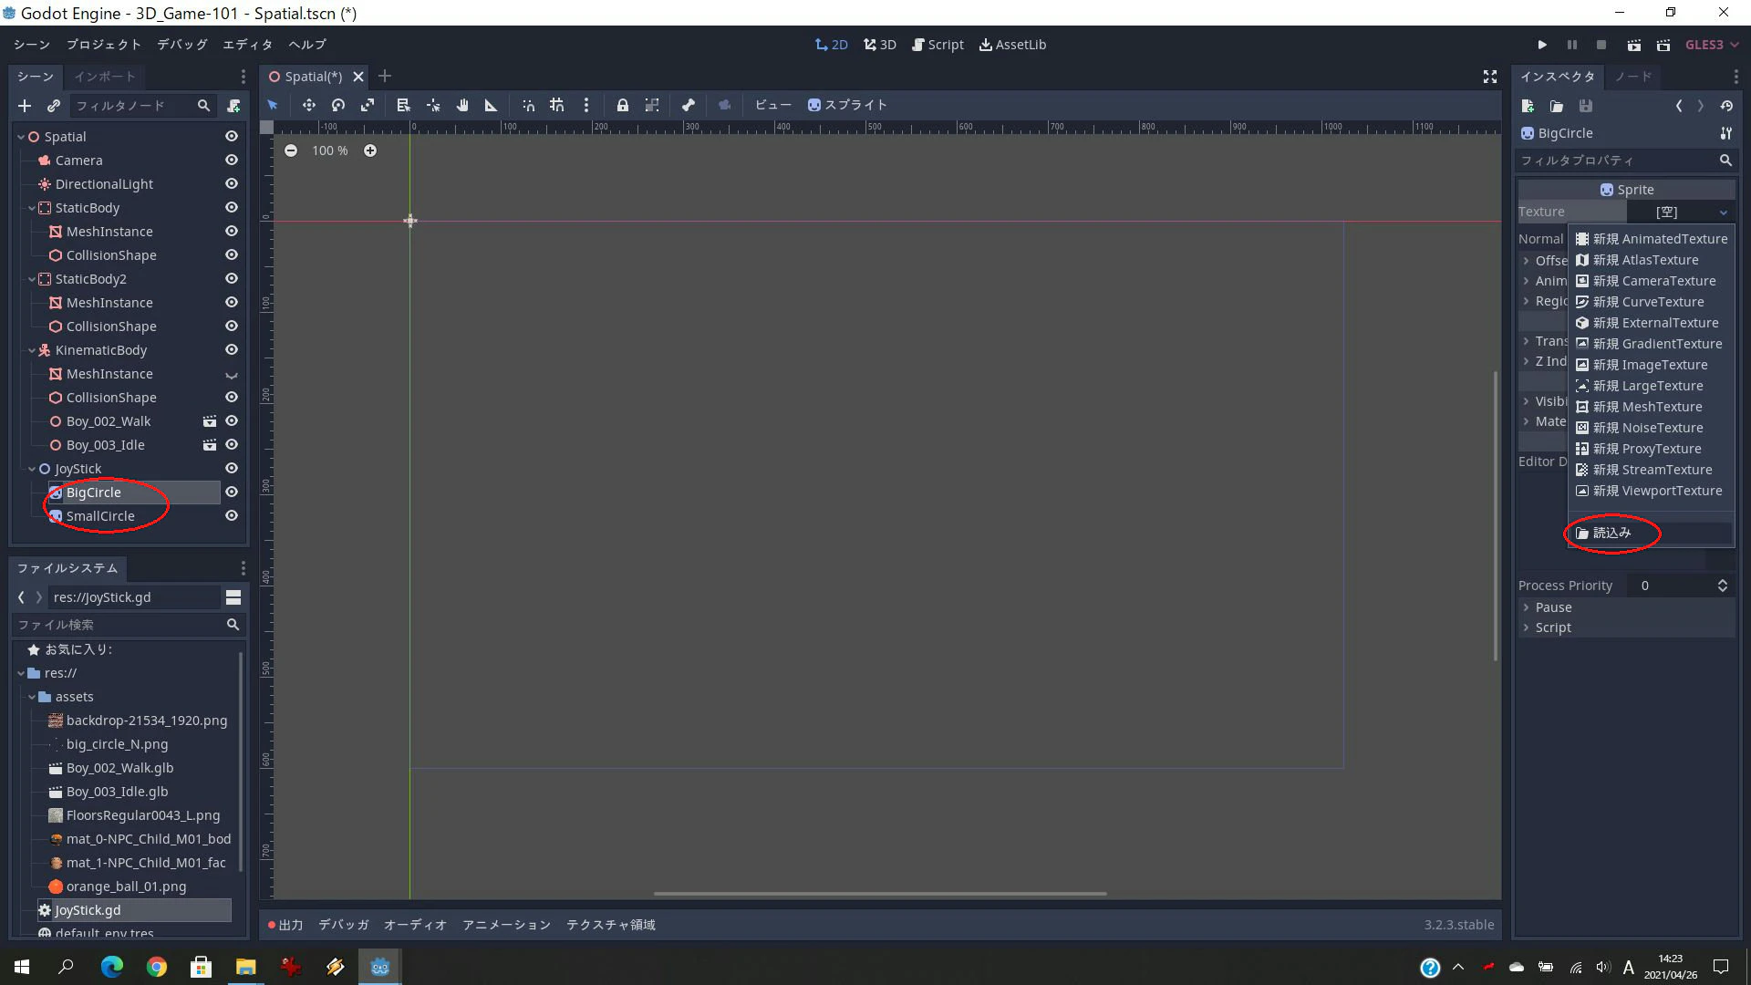Toggle visibility of the Camera node
Image resolution: width=1751 pixels, height=985 pixels.
pyautogui.click(x=232, y=160)
